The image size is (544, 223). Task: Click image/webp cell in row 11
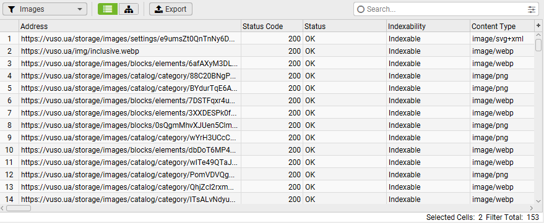point(502,162)
